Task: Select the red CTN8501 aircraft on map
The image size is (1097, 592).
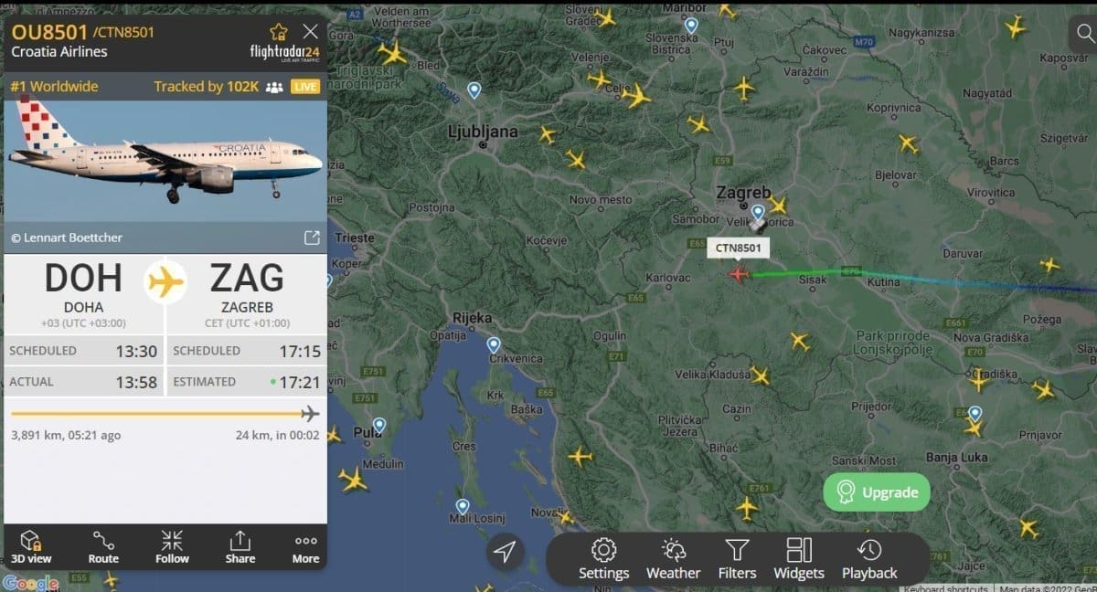Action: [739, 274]
